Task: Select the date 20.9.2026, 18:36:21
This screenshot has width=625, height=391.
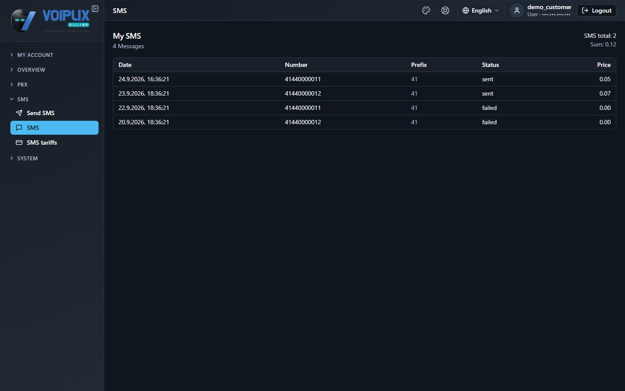Action: click(x=144, y=122)
